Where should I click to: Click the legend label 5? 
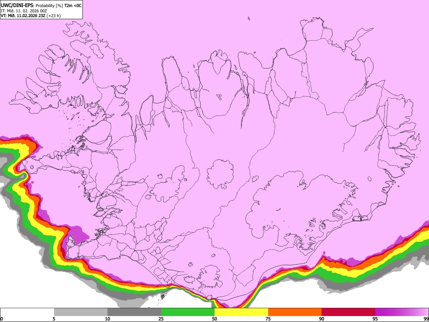point(54,319)
